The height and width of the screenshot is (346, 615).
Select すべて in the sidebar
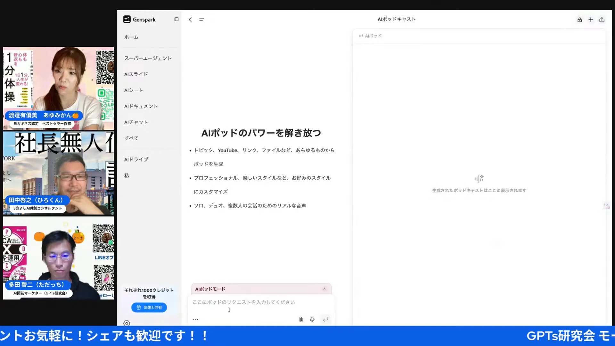click(x=131, y=138)
